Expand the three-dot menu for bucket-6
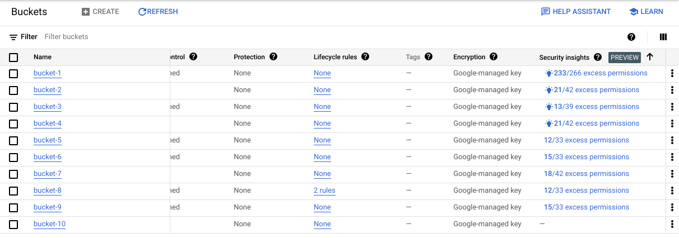The width and height of the screenshot is (679, 238). [672, 157]
